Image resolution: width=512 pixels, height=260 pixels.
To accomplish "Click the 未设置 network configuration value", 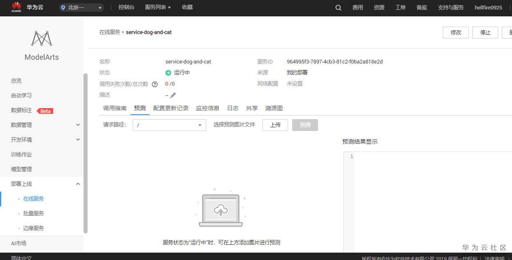I will pyautogui.click(x=295, y=84).
